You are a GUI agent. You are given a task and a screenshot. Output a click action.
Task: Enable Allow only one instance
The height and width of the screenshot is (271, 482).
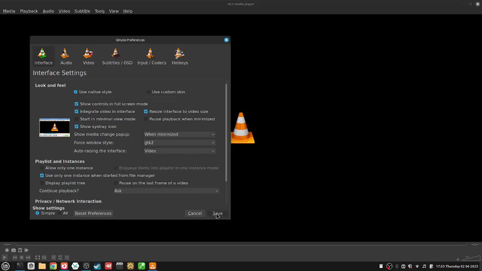pos(66,168)
